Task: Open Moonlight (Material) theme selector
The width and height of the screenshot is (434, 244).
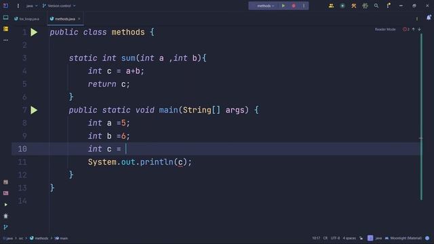Action: pyautogui.click(x=403, y=238)
